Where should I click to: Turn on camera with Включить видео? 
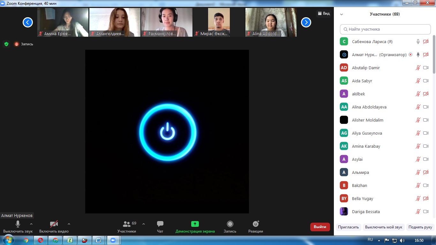54,224
